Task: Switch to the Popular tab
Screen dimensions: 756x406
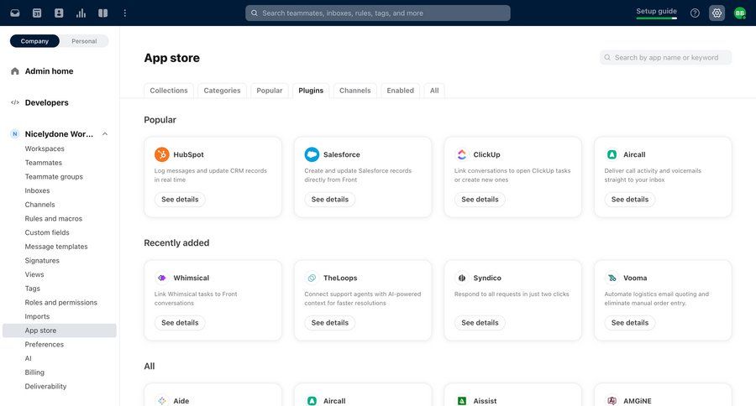Action: 270,91
